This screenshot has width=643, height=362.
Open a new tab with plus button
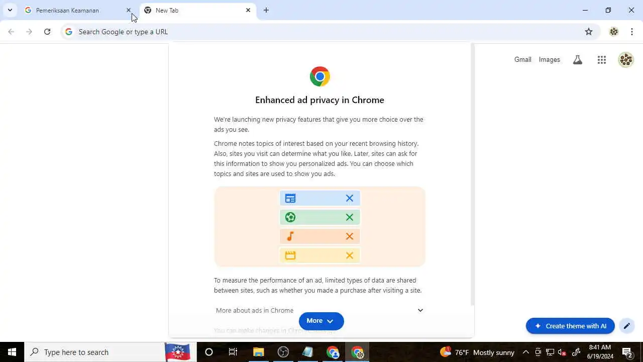[266, 10]
